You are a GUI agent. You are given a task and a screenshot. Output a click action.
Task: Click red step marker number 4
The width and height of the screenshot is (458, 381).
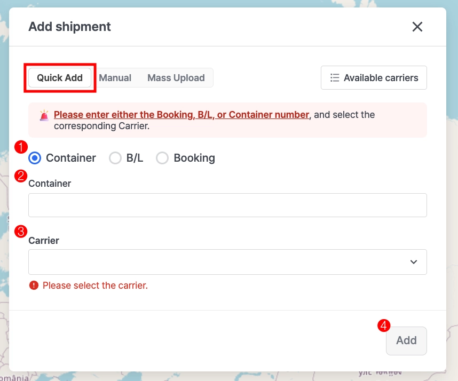383,326
